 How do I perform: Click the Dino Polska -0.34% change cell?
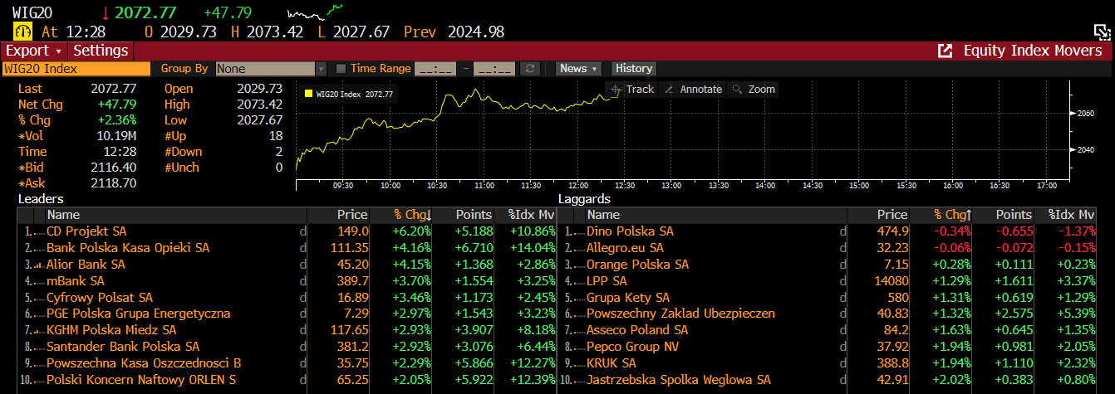click(x=950, y=231)
